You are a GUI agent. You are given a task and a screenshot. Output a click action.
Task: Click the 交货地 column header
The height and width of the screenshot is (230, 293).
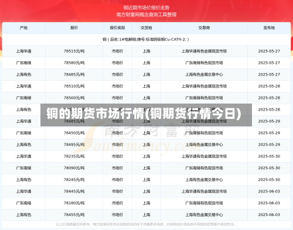146,28
